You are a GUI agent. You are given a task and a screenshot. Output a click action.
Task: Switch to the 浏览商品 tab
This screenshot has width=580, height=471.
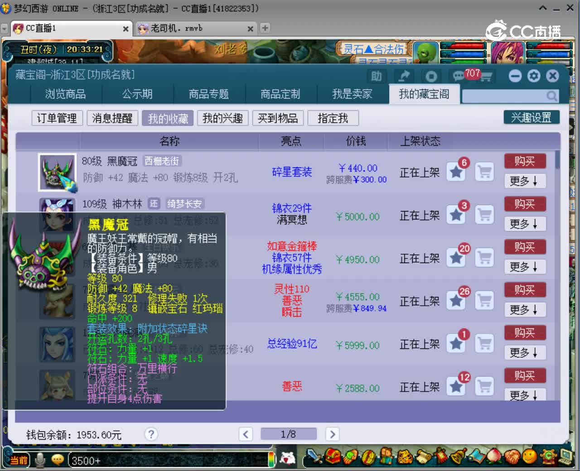pos(66,94)
